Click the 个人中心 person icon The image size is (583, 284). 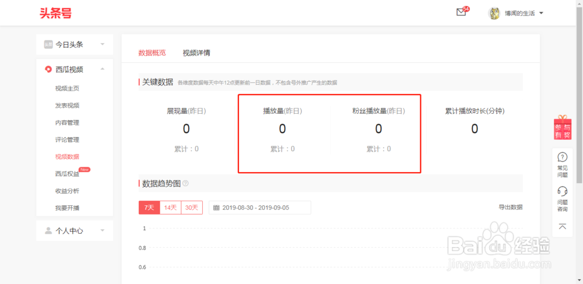point(48,231)
